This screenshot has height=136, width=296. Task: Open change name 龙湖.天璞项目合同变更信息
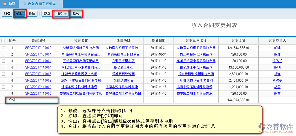coord(81,80)
